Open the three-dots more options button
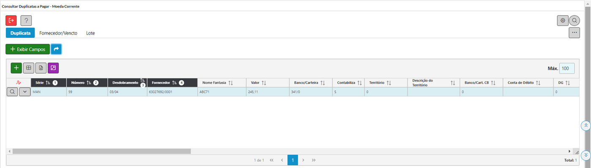 click(x=574, y=32)
